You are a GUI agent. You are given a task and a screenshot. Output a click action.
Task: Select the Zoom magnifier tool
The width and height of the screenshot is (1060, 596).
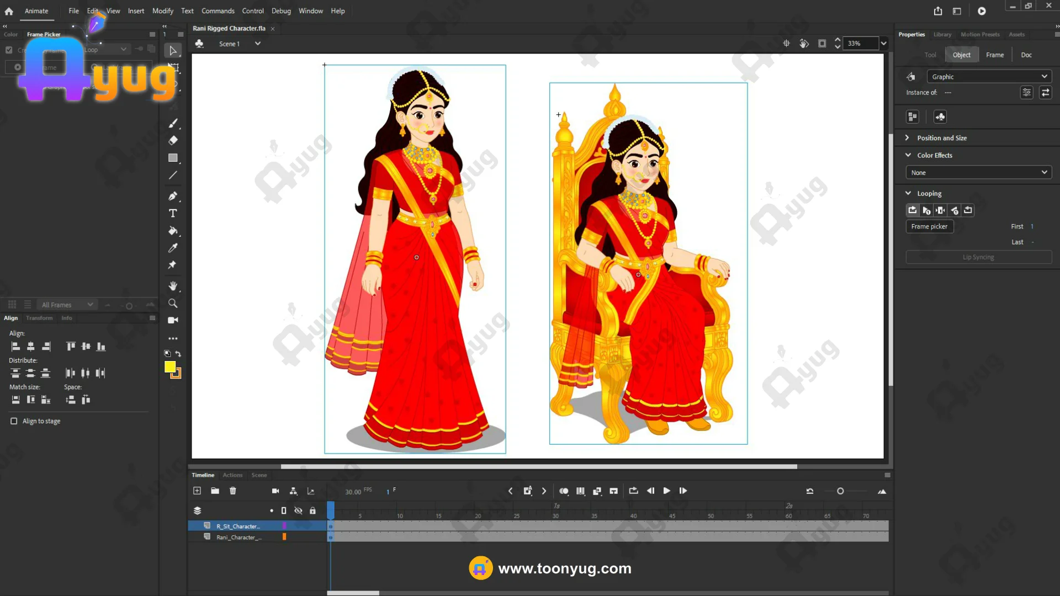coord(173,304)
